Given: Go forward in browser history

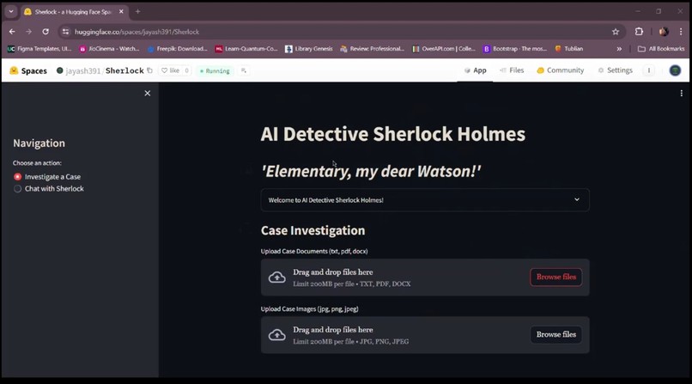Looking at the screenshot, I should pos(28,32).
